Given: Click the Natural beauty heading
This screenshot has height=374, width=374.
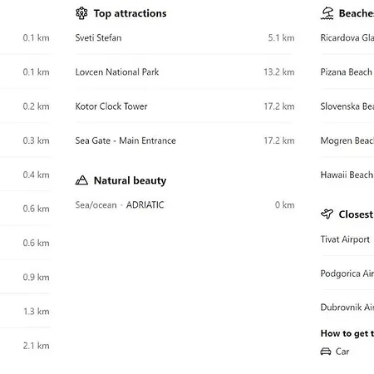Looking at the screenshot, I should [x=130, y=180].
